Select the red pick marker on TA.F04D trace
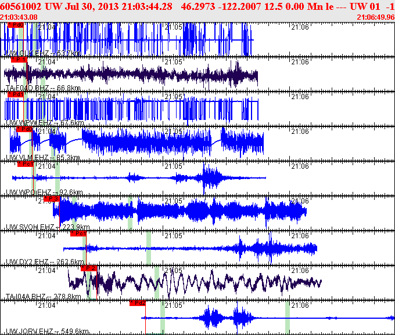Viewport: 395px width, 335px height. 20,60
